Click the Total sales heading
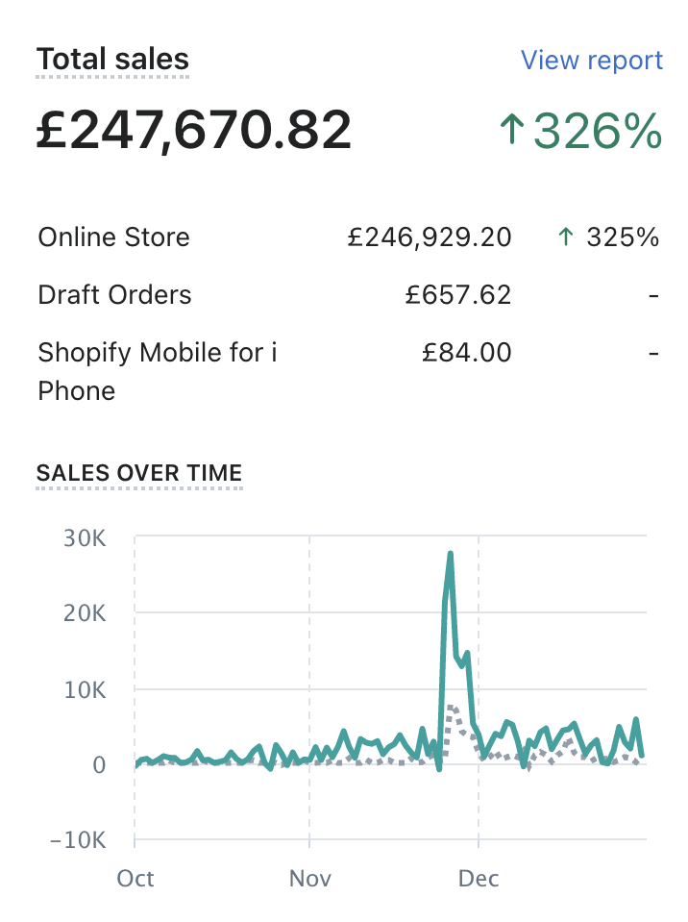688x922 pixels. click(x=112, y=60)
